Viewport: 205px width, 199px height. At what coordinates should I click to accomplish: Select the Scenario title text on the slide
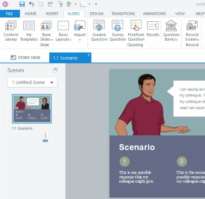pos(137,147)
